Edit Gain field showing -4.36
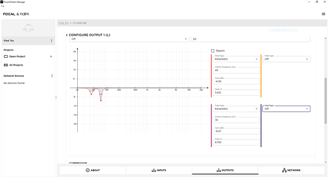 coord(236,82)
